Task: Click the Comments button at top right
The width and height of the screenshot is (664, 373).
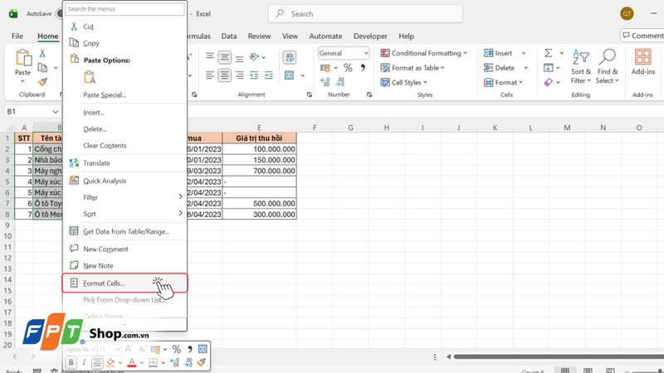Action: tap(642, 36)
